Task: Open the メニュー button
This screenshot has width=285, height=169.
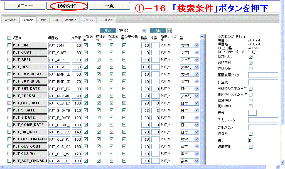Action: click(x=24, y=6)
